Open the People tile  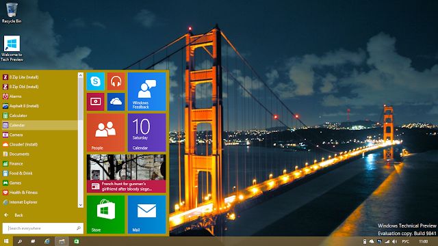point(105,133)
